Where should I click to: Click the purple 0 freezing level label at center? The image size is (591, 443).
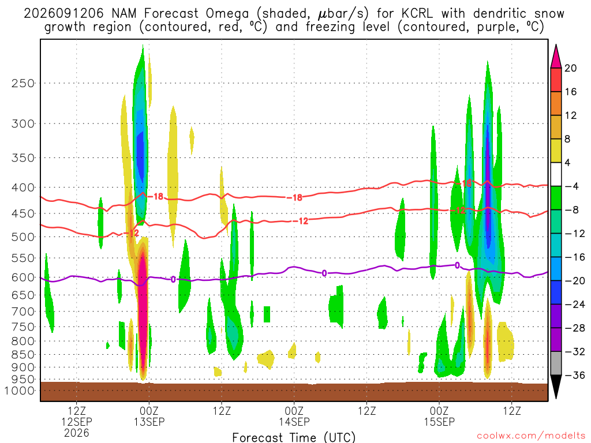coord(324,273)
